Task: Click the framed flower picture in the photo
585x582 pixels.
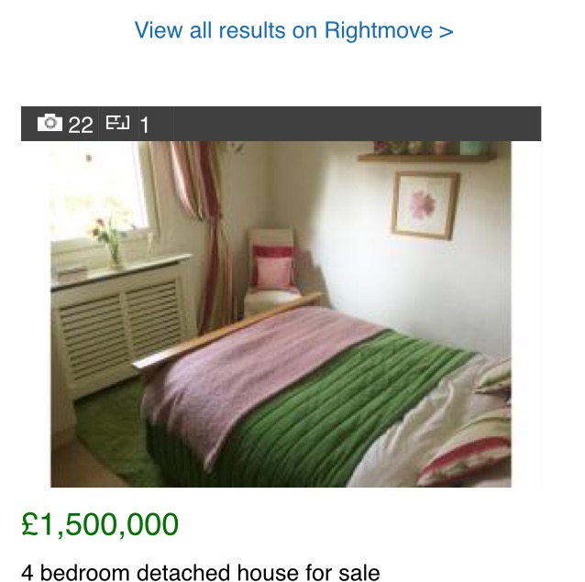Action: coord(425,205)
